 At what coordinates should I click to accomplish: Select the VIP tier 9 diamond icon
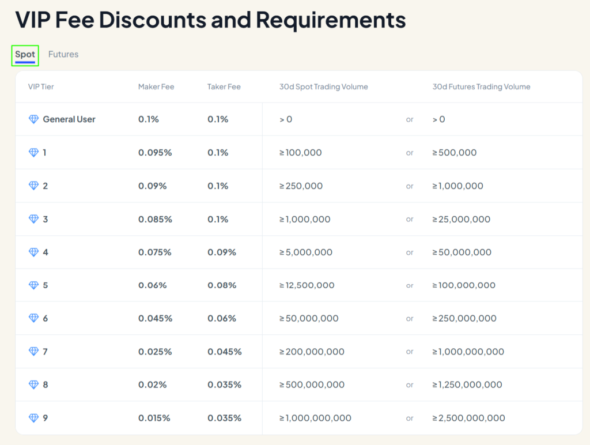point(33,418)
